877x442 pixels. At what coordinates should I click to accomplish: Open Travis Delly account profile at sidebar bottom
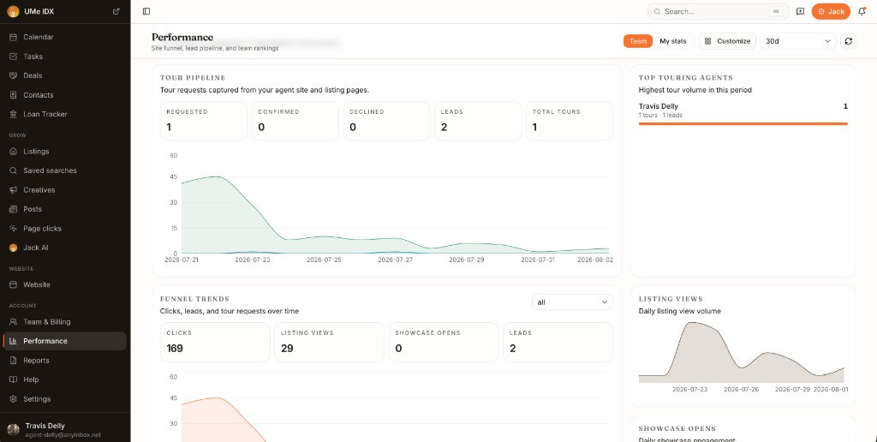65,429
